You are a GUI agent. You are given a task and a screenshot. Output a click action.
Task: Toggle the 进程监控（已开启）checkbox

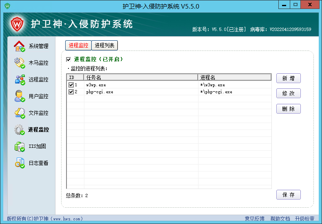[x=68, y=59]
